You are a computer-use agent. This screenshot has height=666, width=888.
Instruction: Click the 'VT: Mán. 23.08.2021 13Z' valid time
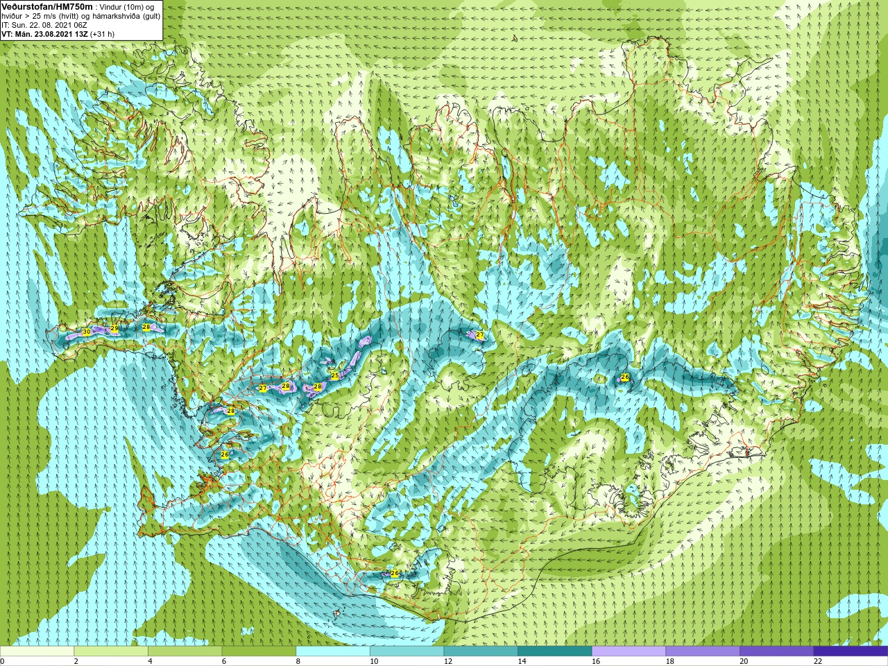[43, 34]
